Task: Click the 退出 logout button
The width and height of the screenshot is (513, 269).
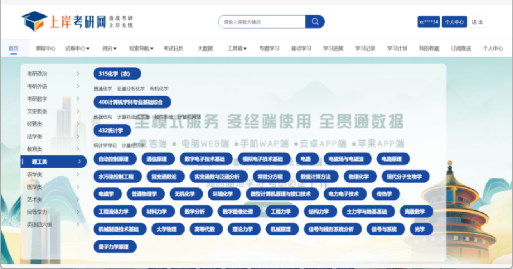Action: [x=477, y=22]
